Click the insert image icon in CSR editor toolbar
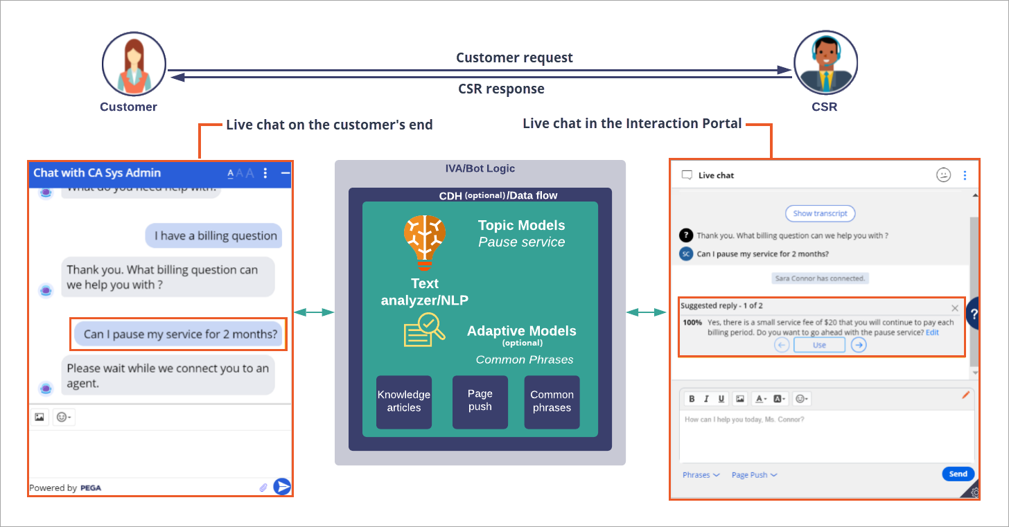Image resolution: width=1009 pixels, height=527 pixels. (740, 399)
